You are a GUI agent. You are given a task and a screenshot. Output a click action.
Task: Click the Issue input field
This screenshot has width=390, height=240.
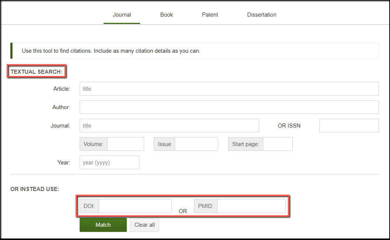(196, 144)
